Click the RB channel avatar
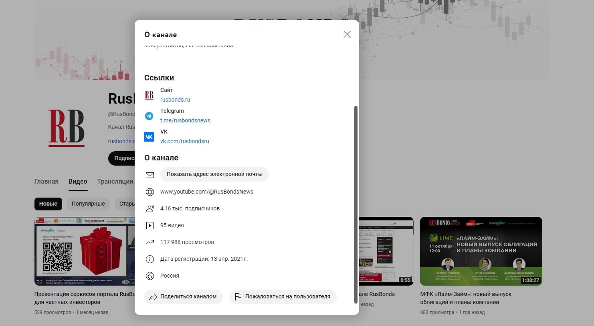Viewport: 594px width, 326px height. 67,128
